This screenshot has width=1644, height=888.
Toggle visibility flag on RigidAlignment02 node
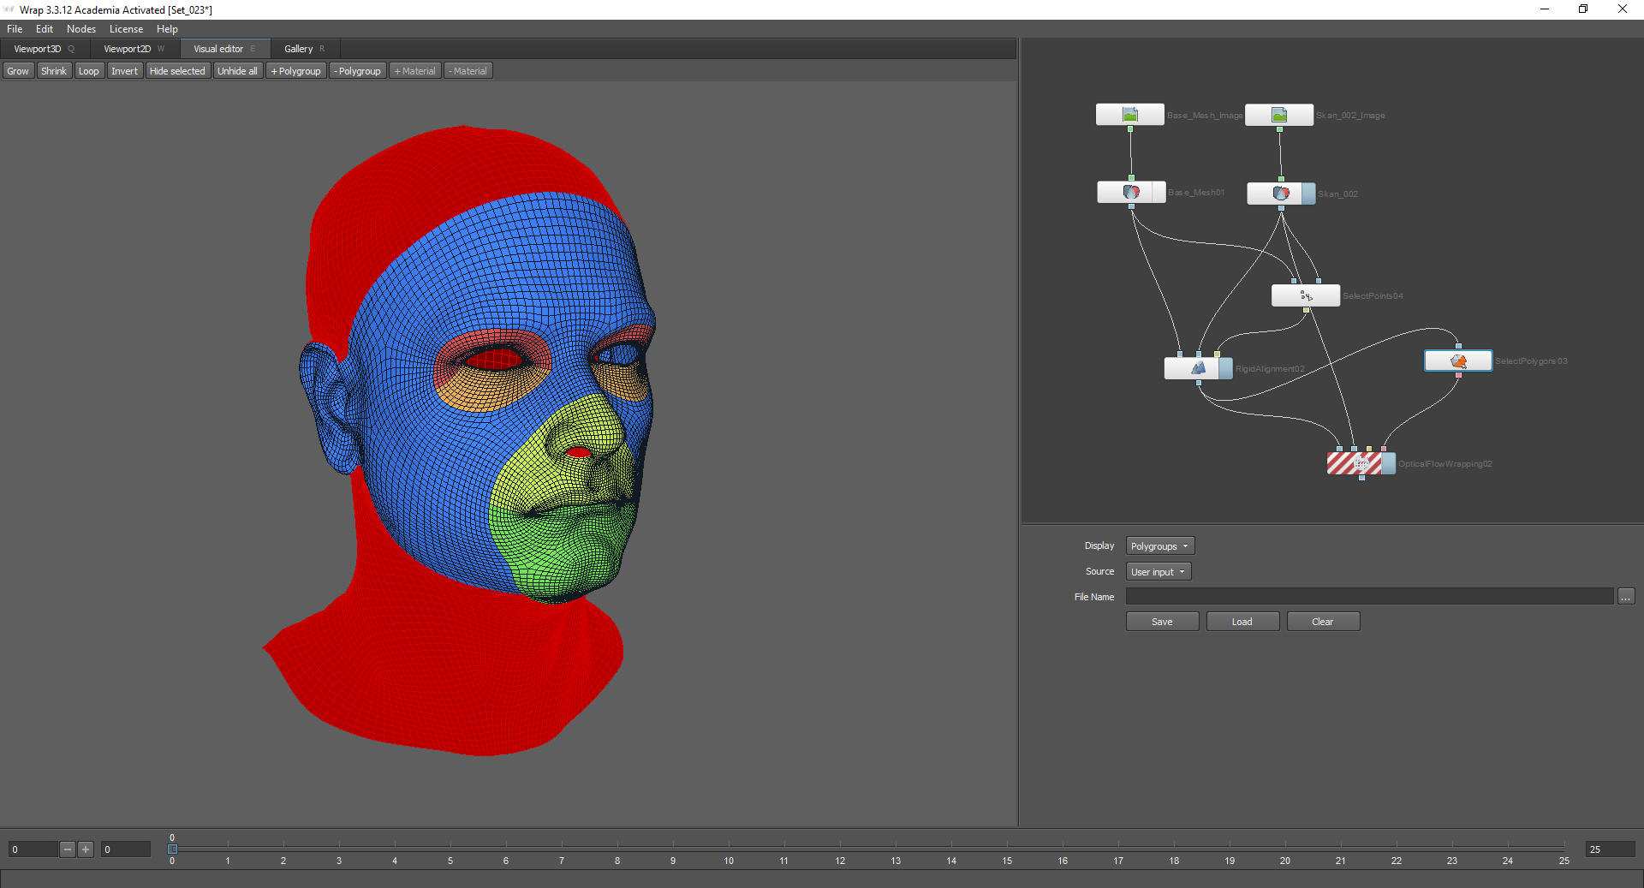(x=1226, y=368)
